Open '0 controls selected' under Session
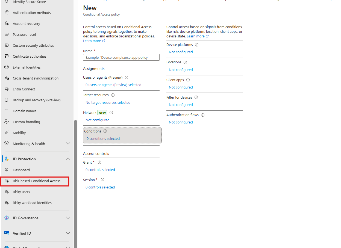 coord(100,187)
